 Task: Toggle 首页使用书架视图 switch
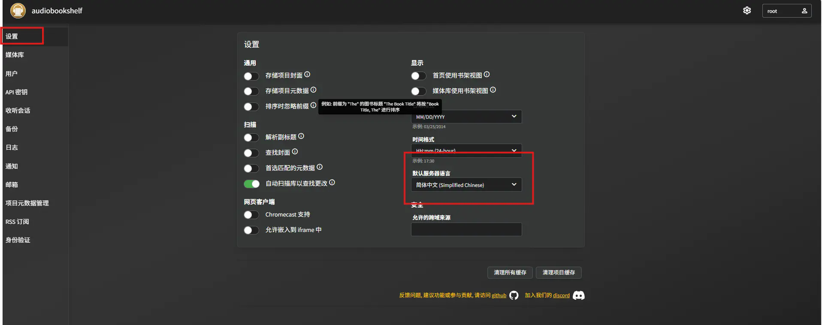pyautogui.click(x=419, y=76)
